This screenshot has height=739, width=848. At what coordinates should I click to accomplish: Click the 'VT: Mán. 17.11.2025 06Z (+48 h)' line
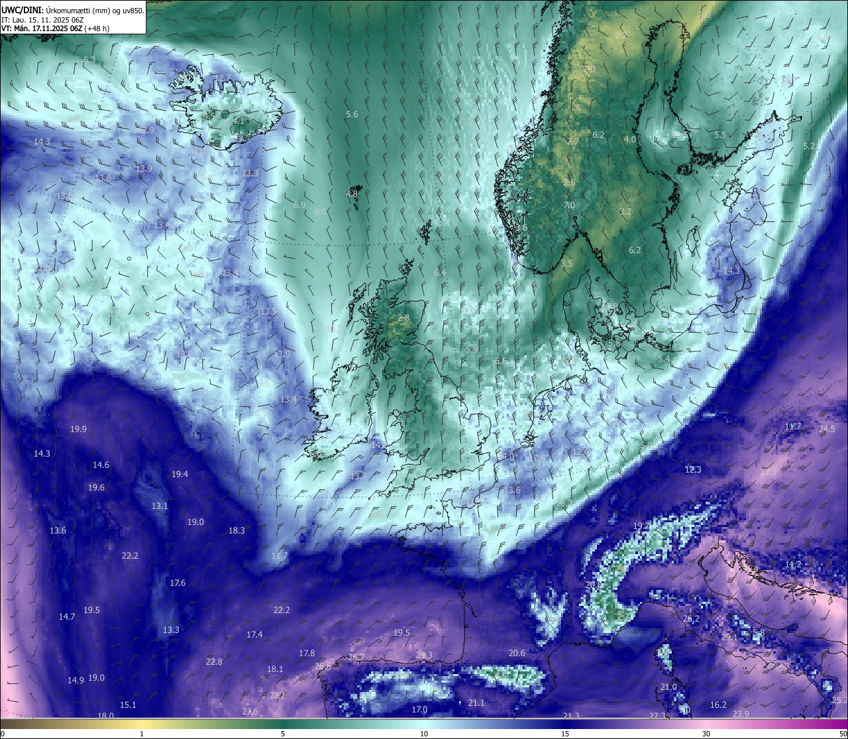[55, 28]
